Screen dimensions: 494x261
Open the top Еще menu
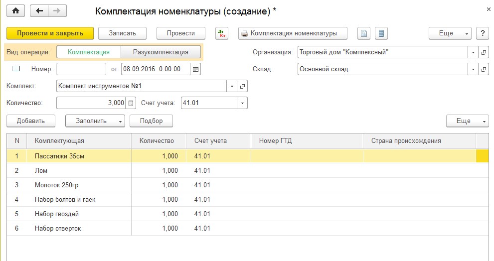(450, 33)
